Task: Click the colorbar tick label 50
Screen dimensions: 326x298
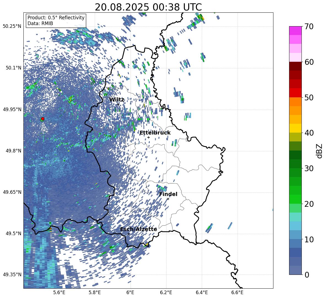Action: tap(309, 97)
